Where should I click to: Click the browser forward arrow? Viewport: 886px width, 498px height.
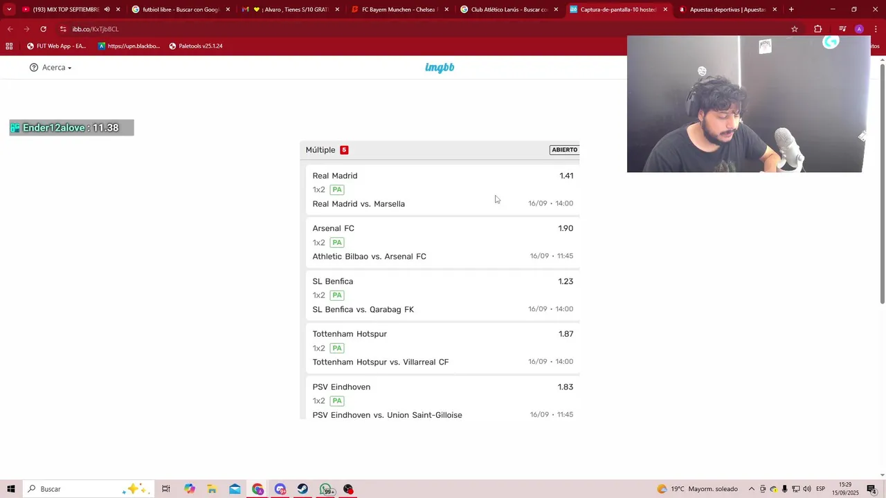pyautogui.click(x=26, y=29)
